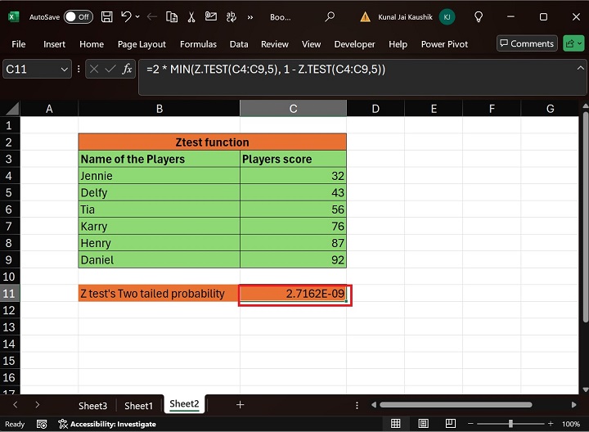Switch to Sheet1 tab
The image size is (589, 432).
tap(138, 406)
